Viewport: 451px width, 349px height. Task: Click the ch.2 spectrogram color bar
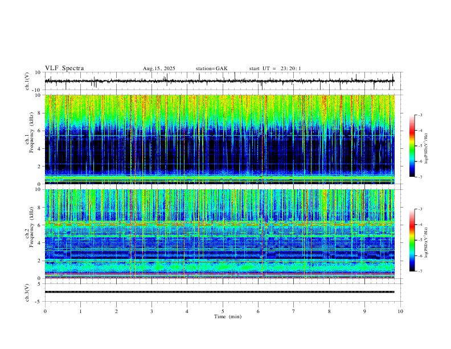tap(412, 240)
